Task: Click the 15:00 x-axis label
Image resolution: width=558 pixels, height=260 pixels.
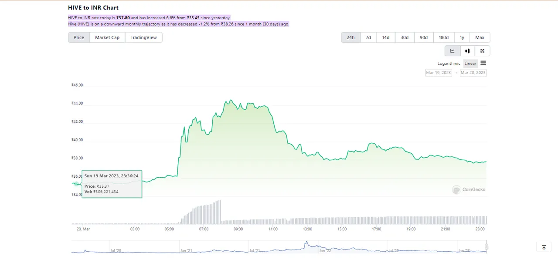Action: click(342, 229)
